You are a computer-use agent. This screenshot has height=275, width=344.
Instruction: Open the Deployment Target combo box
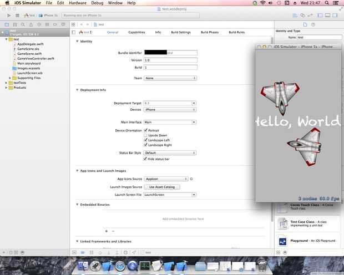pos(170,103)
